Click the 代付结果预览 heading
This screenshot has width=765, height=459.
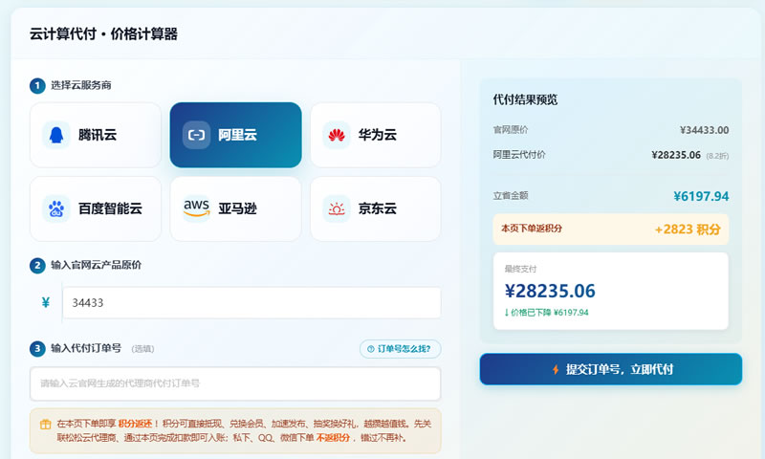click(525, 100)
